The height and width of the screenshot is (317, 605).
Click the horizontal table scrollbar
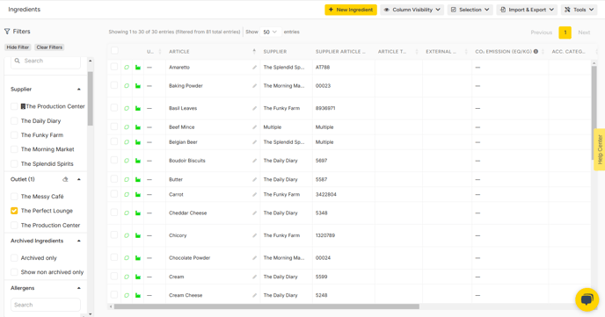pos(266,306)
